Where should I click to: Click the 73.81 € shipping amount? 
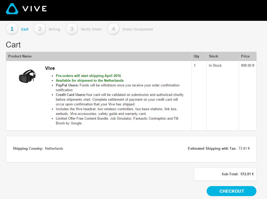click(x=244, y=148)
